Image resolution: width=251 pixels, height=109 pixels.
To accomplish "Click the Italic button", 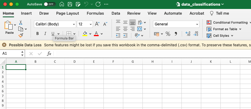I will pyautogui.click(x=45, y=34).
